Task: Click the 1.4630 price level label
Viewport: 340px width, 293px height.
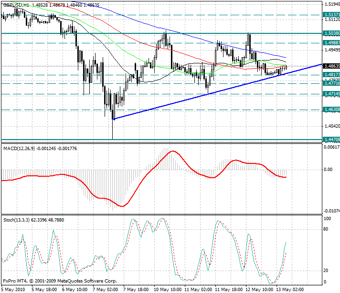Action: (x=331, y=110)
